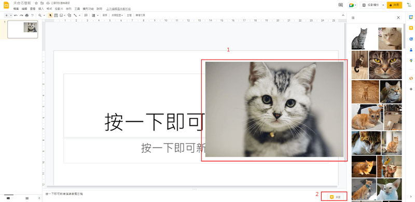This screenshot has height=202, width=415.
Task: Open the 格式 menu
Action: tap(49, 9)
